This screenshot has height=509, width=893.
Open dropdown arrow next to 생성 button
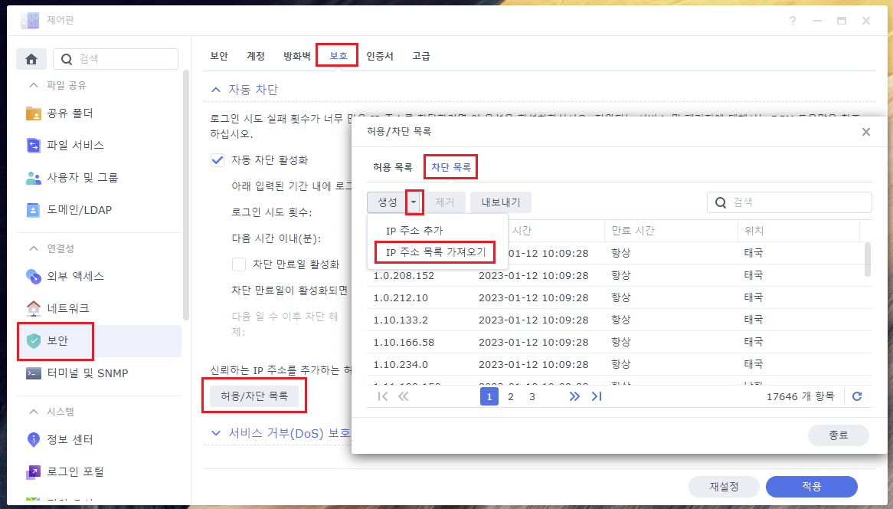tap(414, 202)
